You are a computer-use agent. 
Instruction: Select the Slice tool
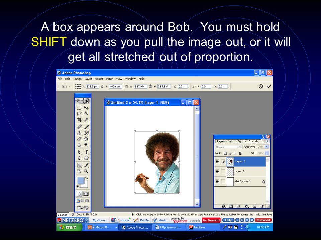point(86,120)
